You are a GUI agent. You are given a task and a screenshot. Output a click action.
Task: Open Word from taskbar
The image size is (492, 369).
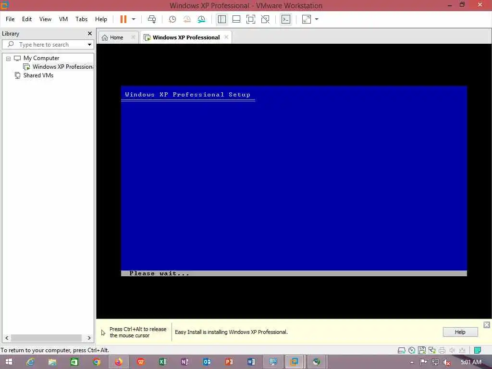click(251, 362)
